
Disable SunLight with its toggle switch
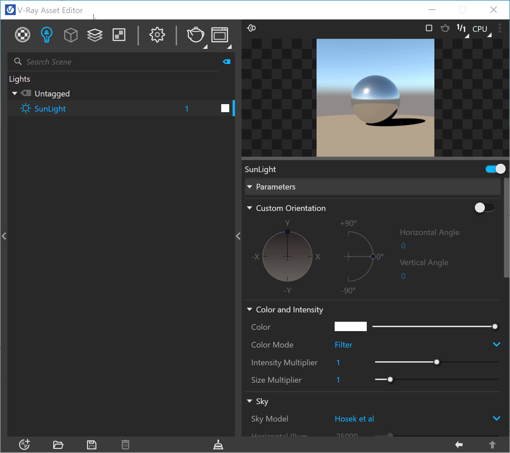pos(495,169)
